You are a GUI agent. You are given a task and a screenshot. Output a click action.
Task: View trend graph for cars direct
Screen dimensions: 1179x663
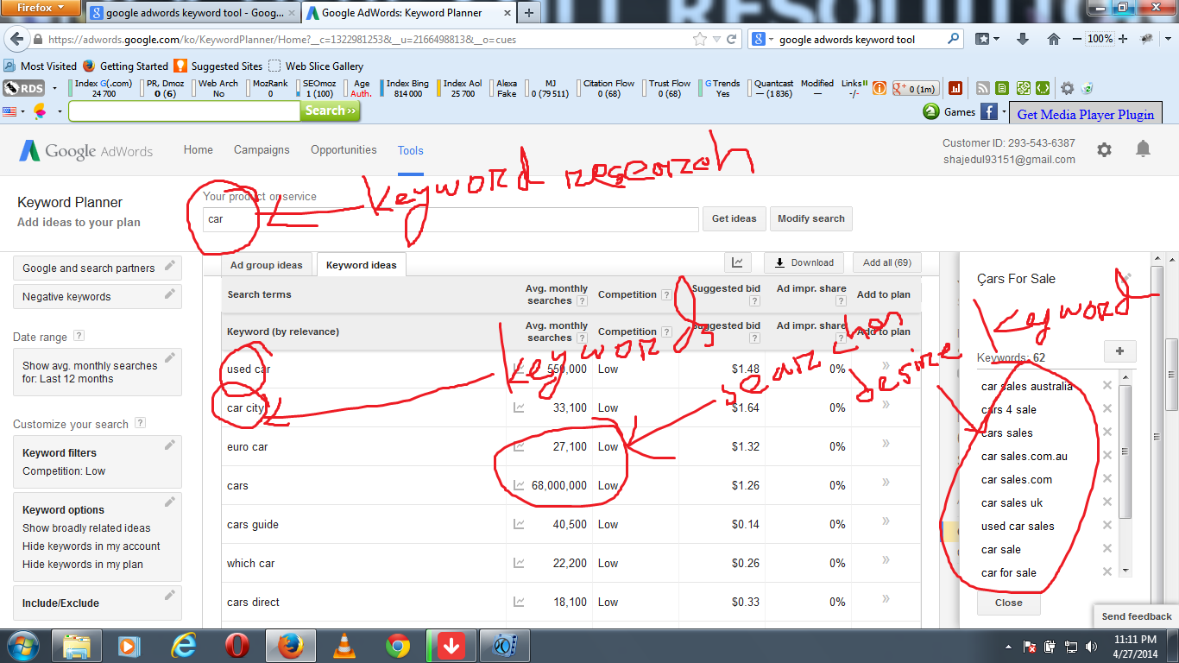tap(519, 602)
